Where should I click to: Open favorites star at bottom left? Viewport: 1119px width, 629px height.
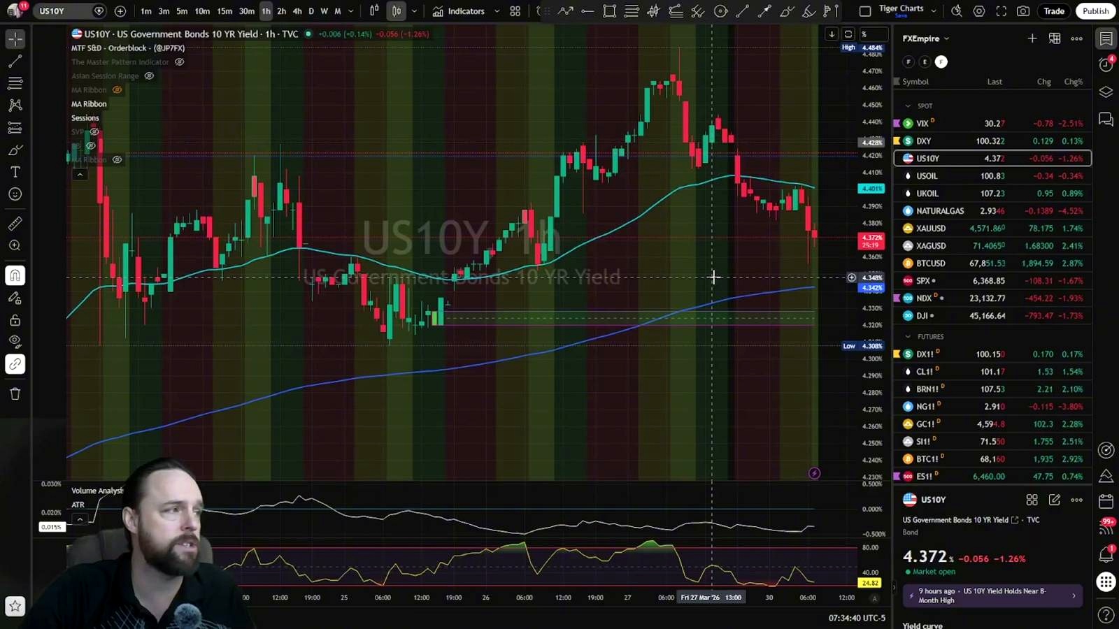[15, 606]
